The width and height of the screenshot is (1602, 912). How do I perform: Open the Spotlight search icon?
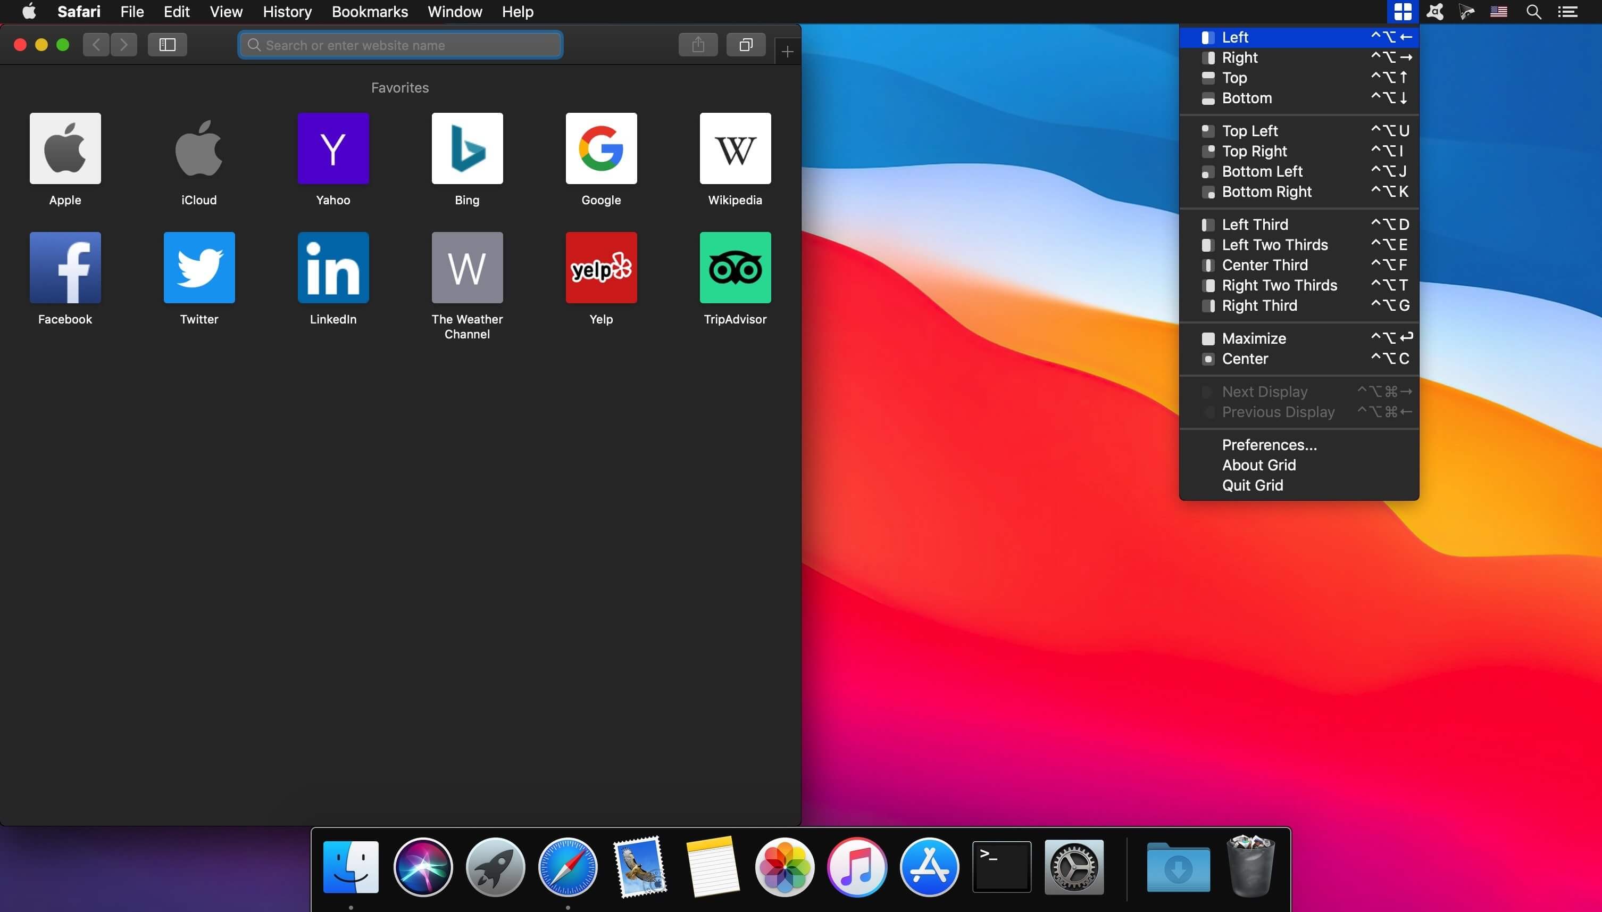click(x=1533, y=12)
